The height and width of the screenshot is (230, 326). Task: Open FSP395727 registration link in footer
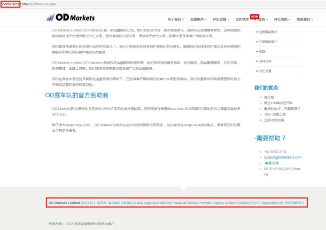click(294, 203)
